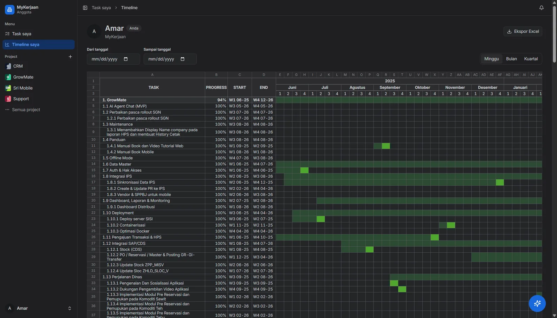The height and width of the screenshot is (318, 557).
Task: Click the Sri Mobile project icon
Action: [8, 88]
